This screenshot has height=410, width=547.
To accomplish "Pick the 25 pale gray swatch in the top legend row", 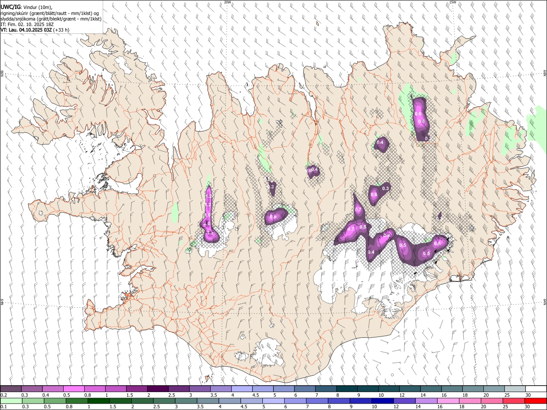I will [x=515, y=389].
